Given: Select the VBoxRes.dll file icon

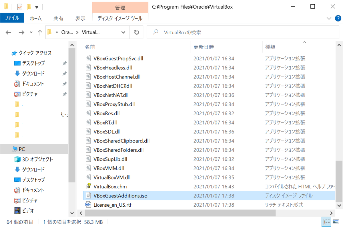Looking at the screenshot, I should click(x=88, y=113).
